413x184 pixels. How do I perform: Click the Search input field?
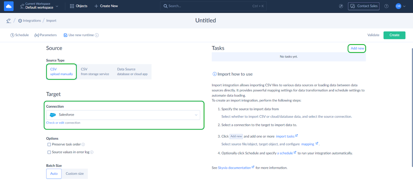(210, 6)
